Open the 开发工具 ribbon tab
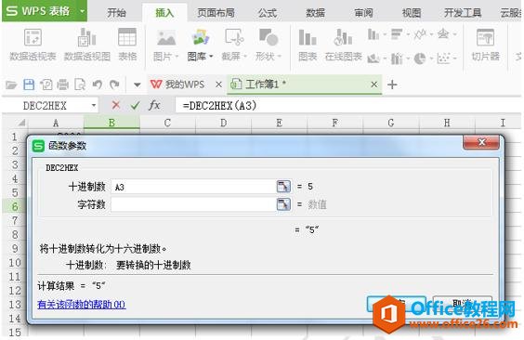Image resolution: width=524 pixels, height=340 pixels. [x=463, y=13]
